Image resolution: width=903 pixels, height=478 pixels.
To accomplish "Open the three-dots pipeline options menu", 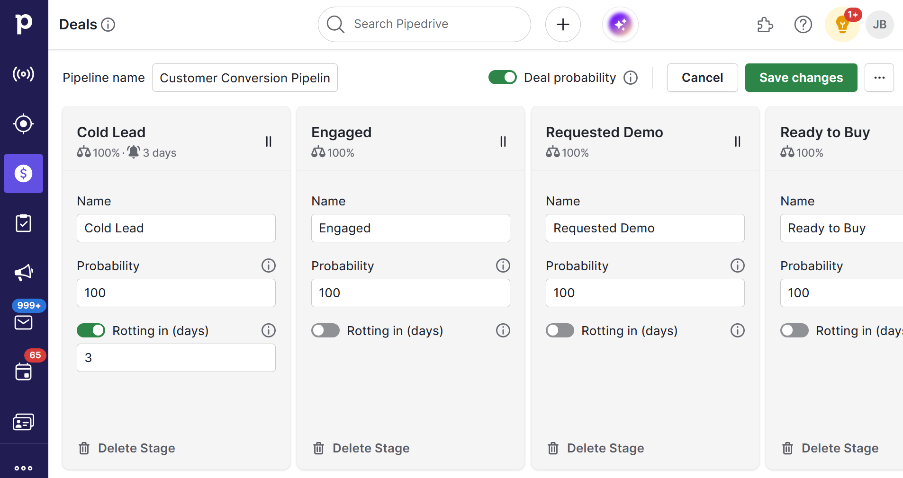I will (879, 78).
